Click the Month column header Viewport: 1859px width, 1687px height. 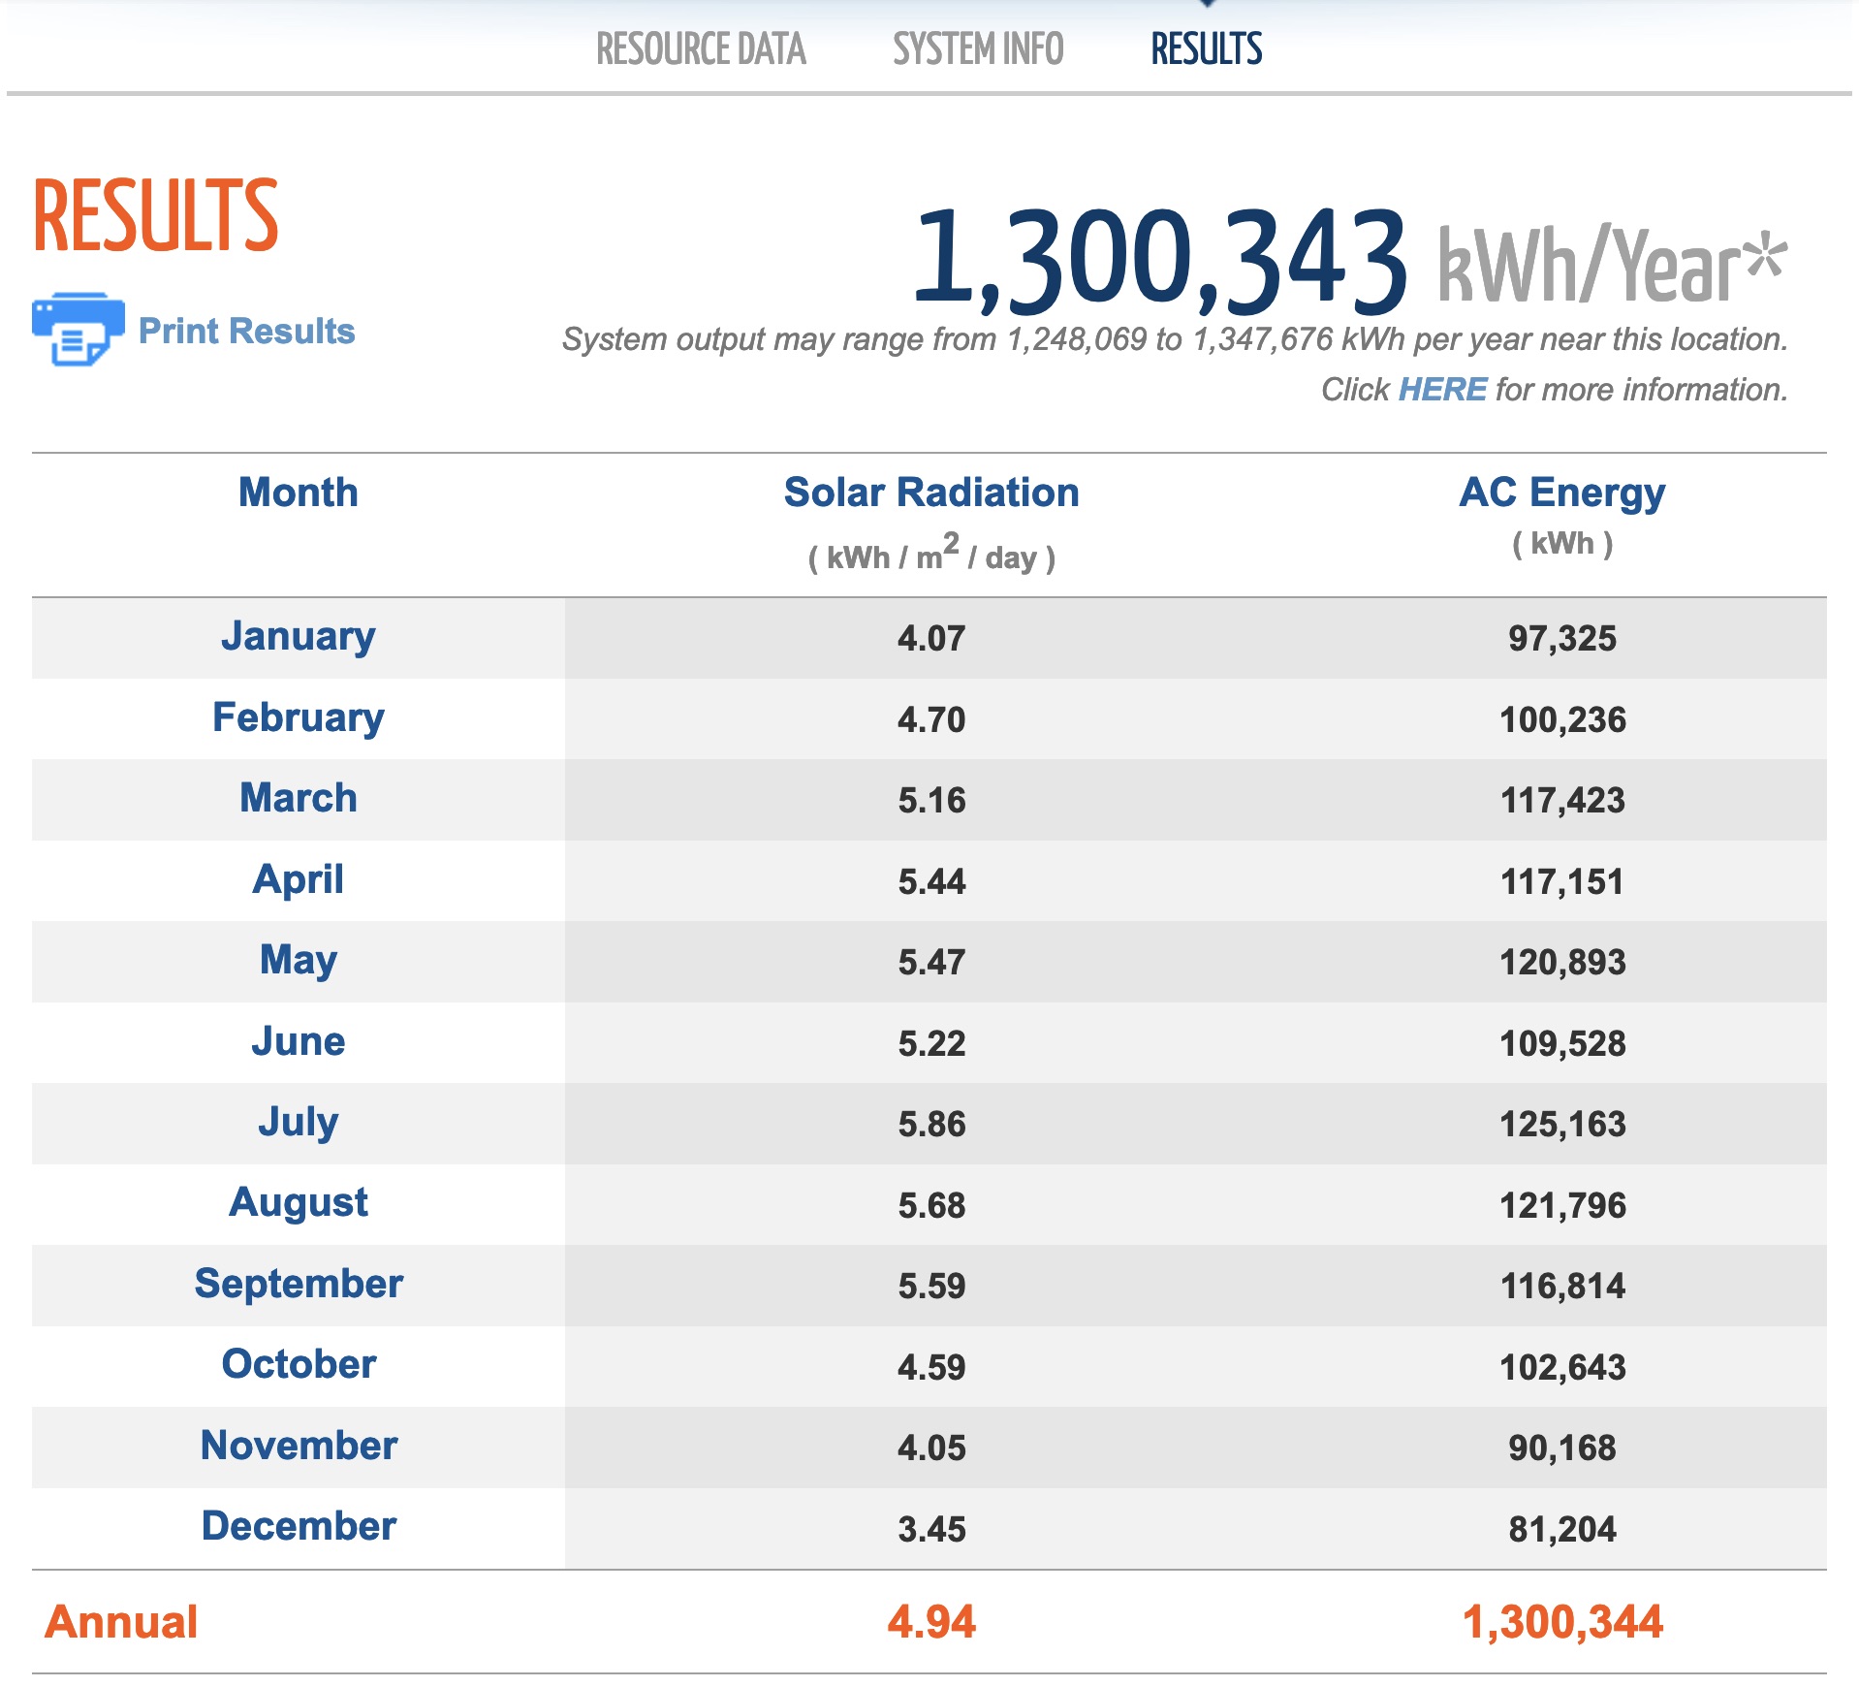299,493
